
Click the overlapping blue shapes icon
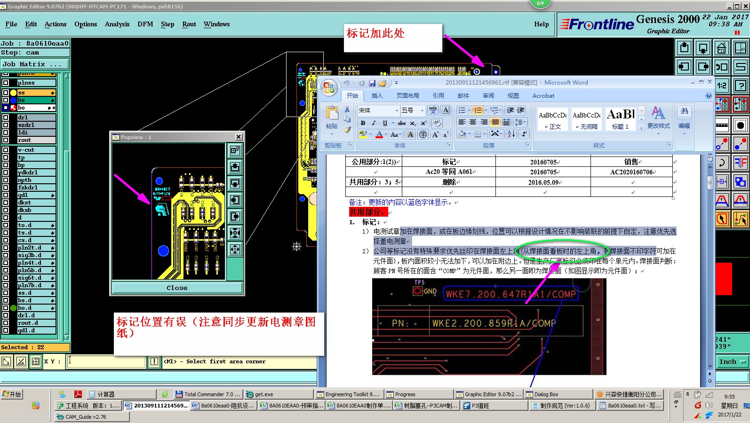click(x=741, y=181)
